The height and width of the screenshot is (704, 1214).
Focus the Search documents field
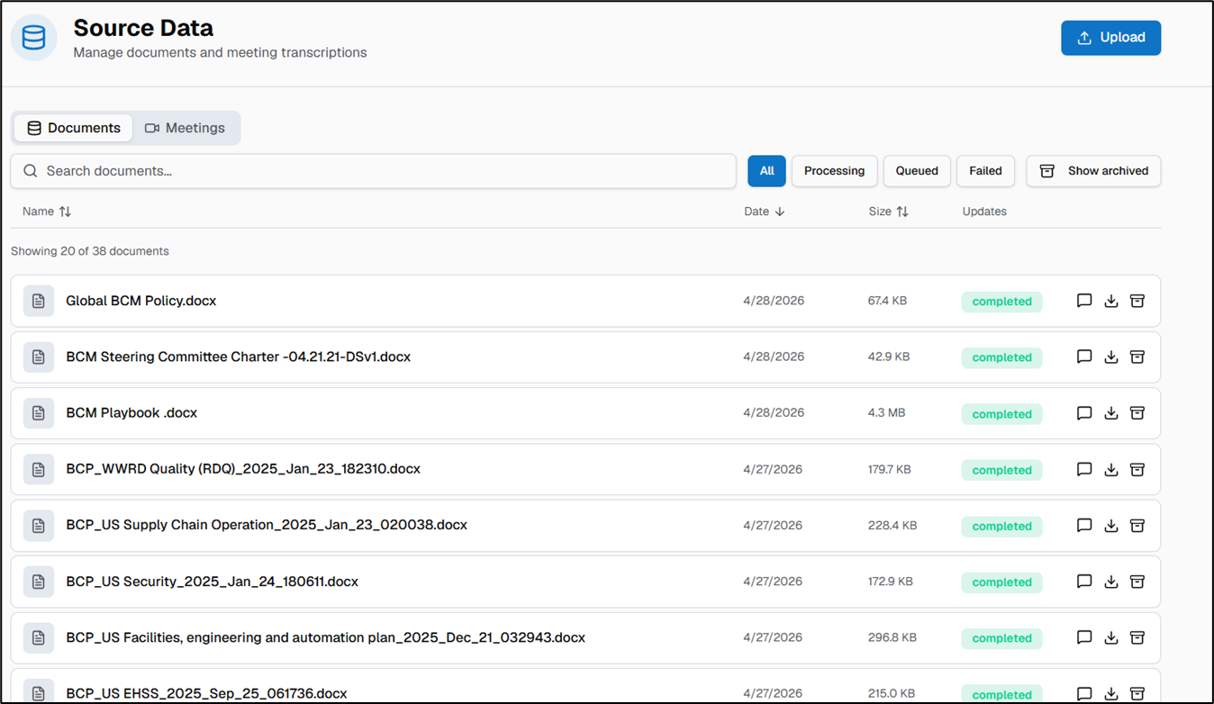373,171
